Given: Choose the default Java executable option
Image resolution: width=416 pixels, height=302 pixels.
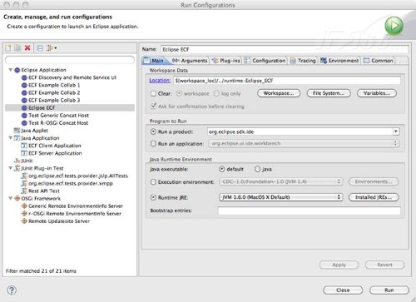Looking at the screenshot, I should click(x=222, y=169).
